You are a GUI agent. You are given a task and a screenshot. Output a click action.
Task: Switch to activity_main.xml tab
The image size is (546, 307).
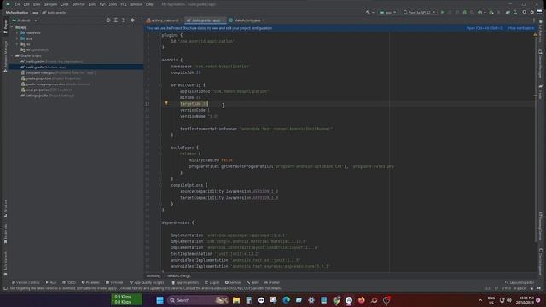[x=163, y=20]
